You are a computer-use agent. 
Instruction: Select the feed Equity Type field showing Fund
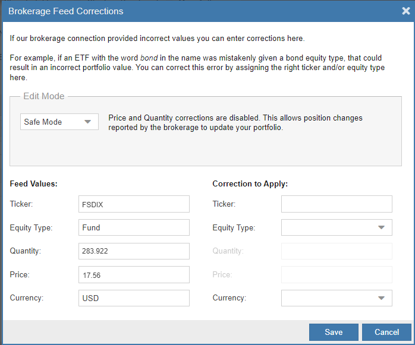[x=134, y=227]
